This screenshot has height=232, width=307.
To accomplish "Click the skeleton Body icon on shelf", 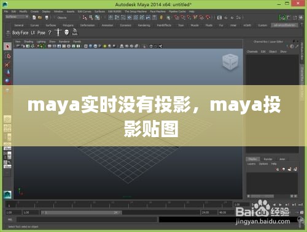I will coord(58,32).
